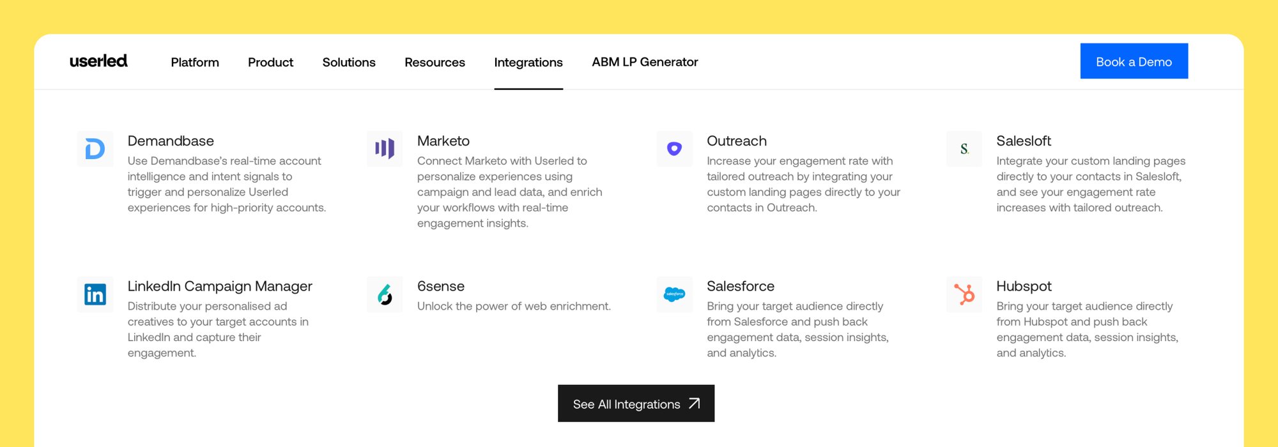The width and height of the screenshot is (1278, 447).
Task: Open the Platform menu
Action: (195, 62)
